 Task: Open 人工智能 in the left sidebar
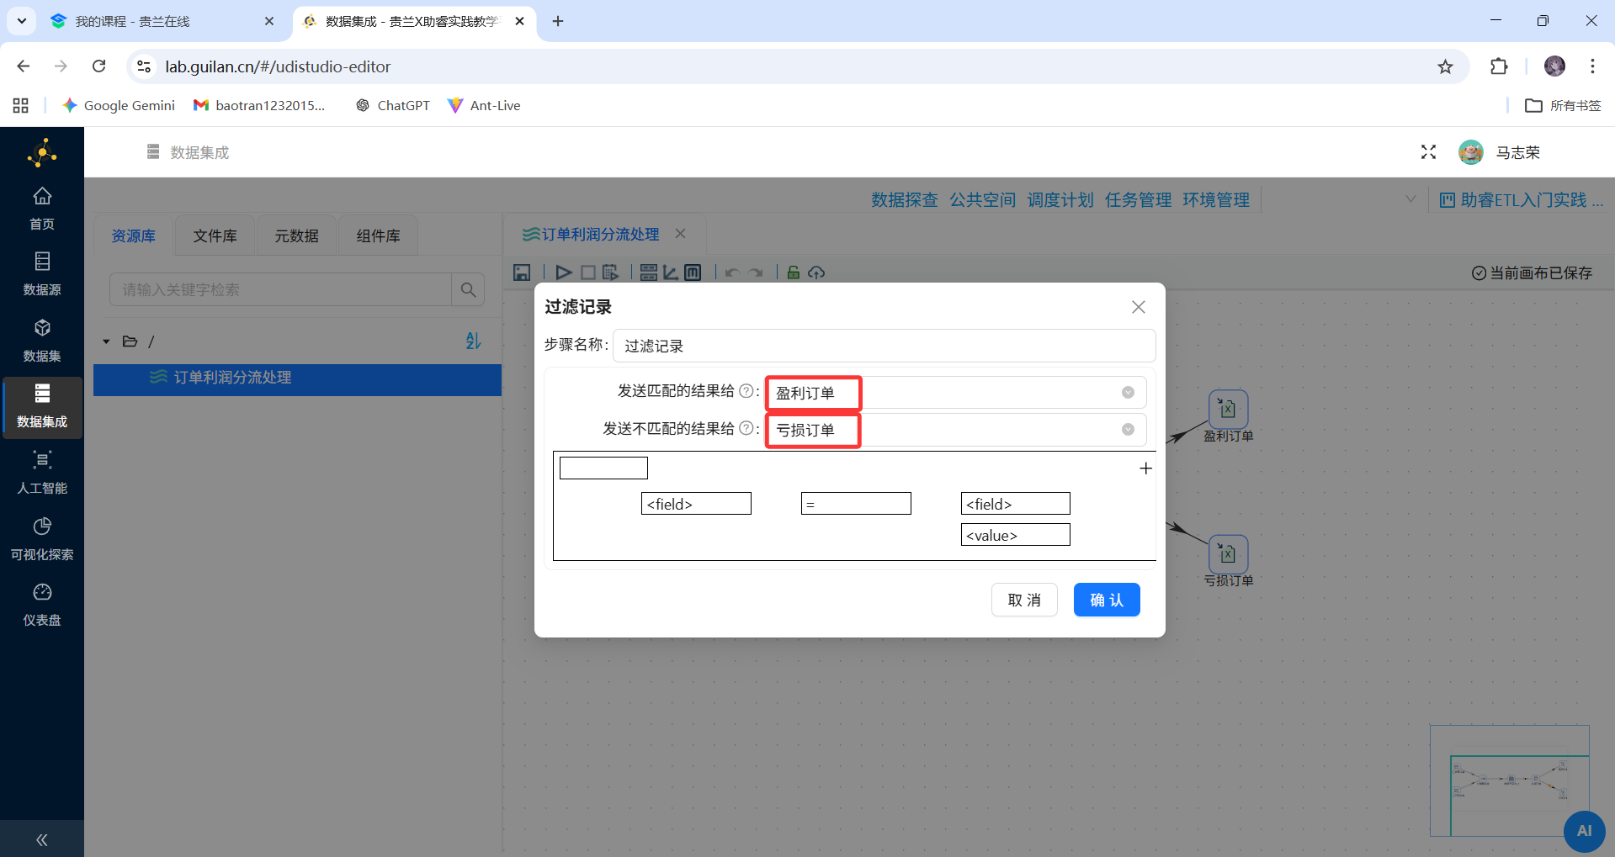coord(42,473)
